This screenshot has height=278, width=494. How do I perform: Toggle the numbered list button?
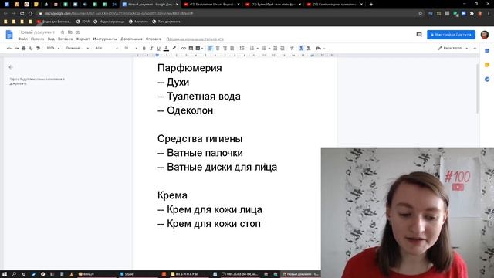pyautogui.click(x=252, y=48)
